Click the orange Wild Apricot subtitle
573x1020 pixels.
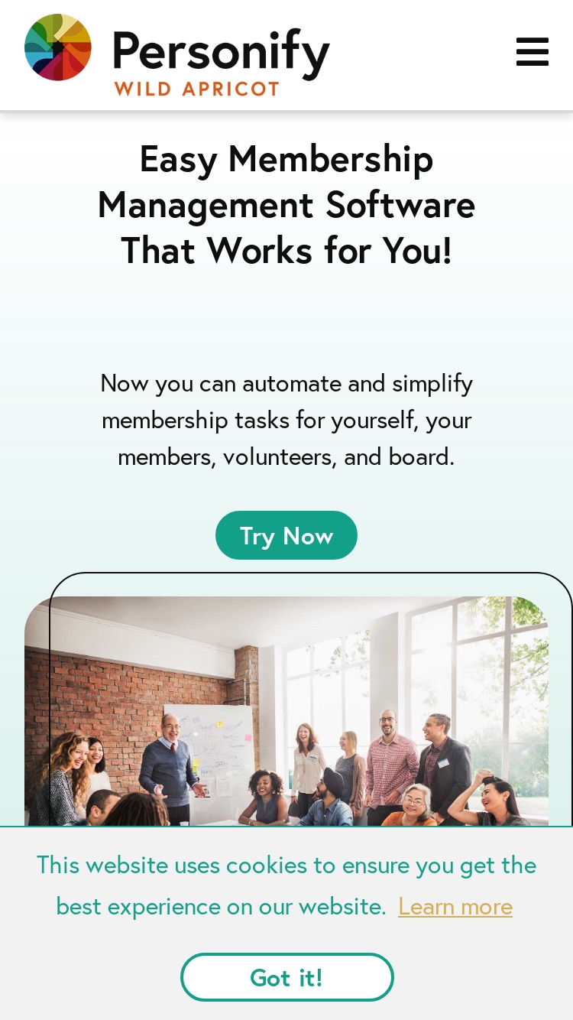pyautogui.click(x=196, y=89)
